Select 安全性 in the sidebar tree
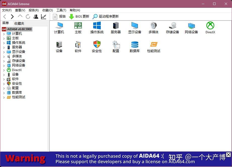Image resolution: width=232 pixels, height=167 pixels. click(x=14, y=84)
